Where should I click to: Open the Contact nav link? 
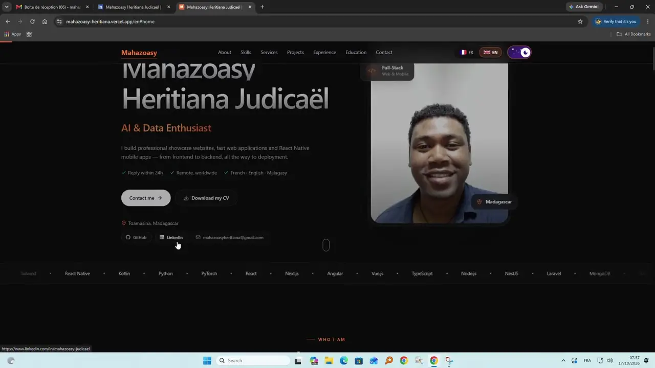(384, 52)
